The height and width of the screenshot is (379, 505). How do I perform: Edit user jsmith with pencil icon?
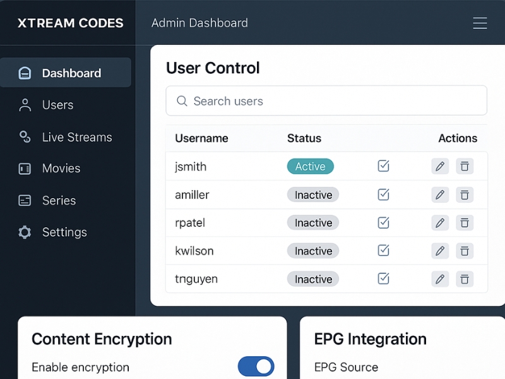point(440,166)
